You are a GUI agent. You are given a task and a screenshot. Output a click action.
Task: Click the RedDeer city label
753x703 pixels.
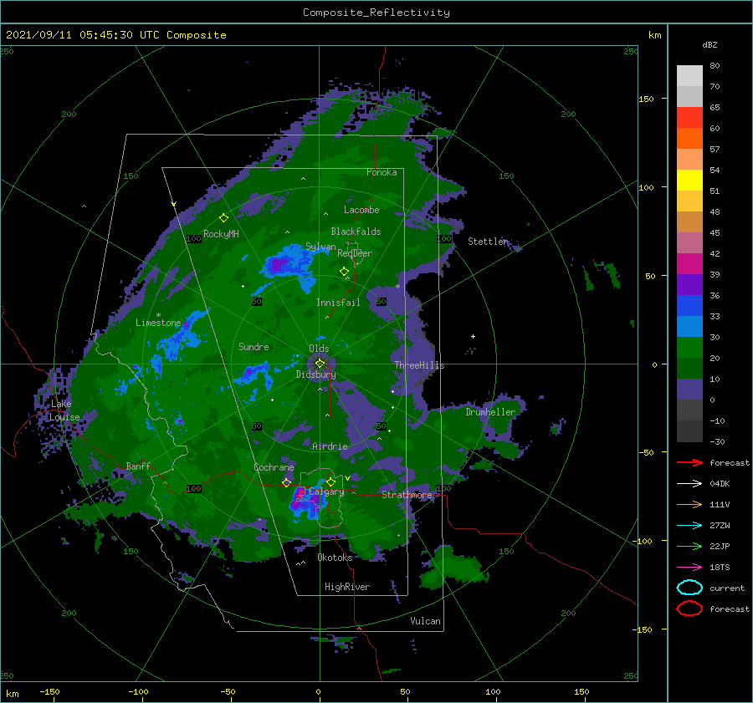pyautogui.click(x=355, y=253)
